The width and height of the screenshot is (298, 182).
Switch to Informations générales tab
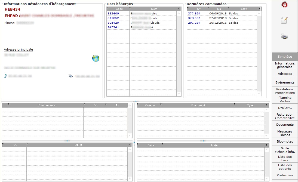285,65
